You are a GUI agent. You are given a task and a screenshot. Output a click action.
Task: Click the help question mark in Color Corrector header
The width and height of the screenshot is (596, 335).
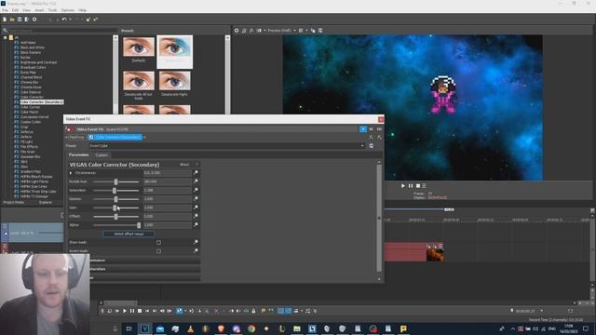(x=196, y=165)
